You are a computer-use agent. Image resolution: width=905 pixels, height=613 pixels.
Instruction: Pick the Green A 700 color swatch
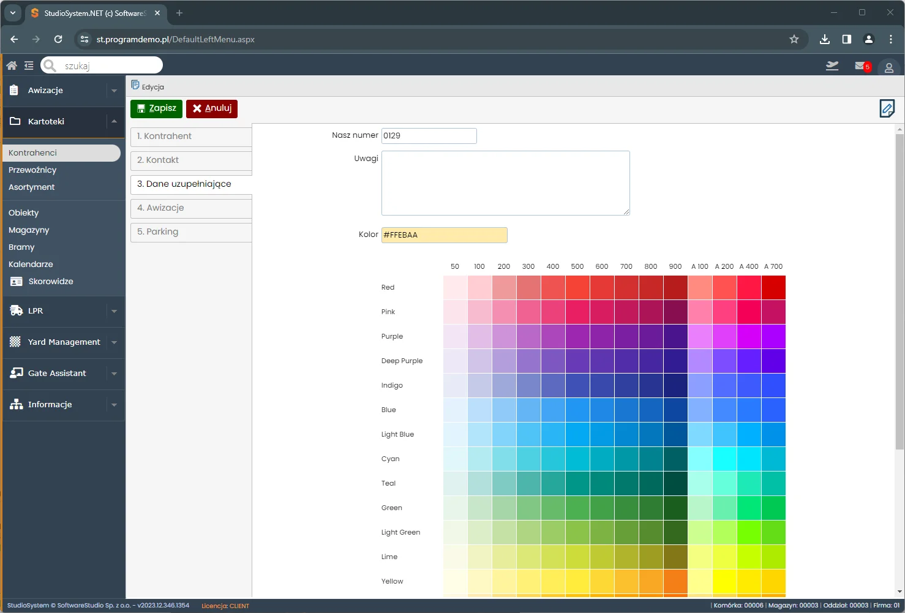point(773,508)
